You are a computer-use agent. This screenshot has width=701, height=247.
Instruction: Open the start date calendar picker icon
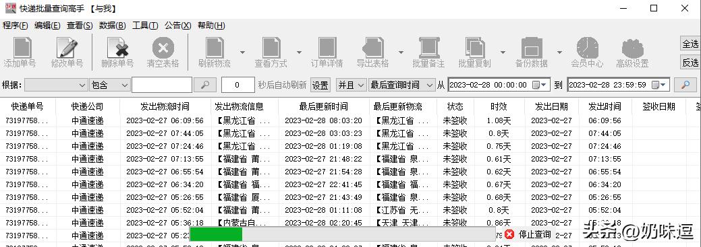click(x=540, y=85)
